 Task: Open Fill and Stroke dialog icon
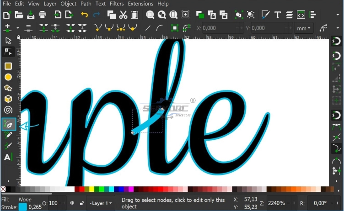point(265,15)
